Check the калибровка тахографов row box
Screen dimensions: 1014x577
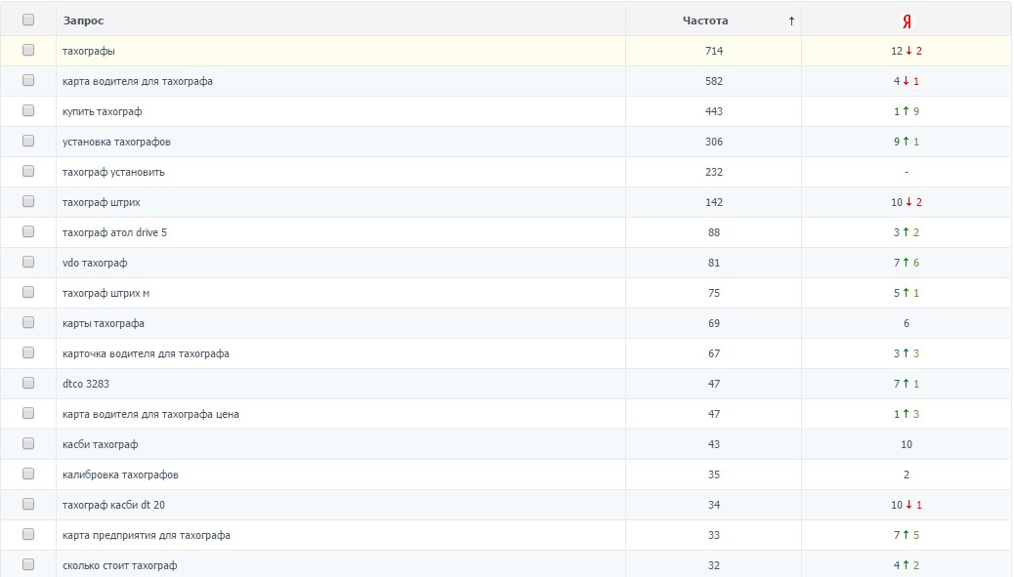(x=28, y=474)
